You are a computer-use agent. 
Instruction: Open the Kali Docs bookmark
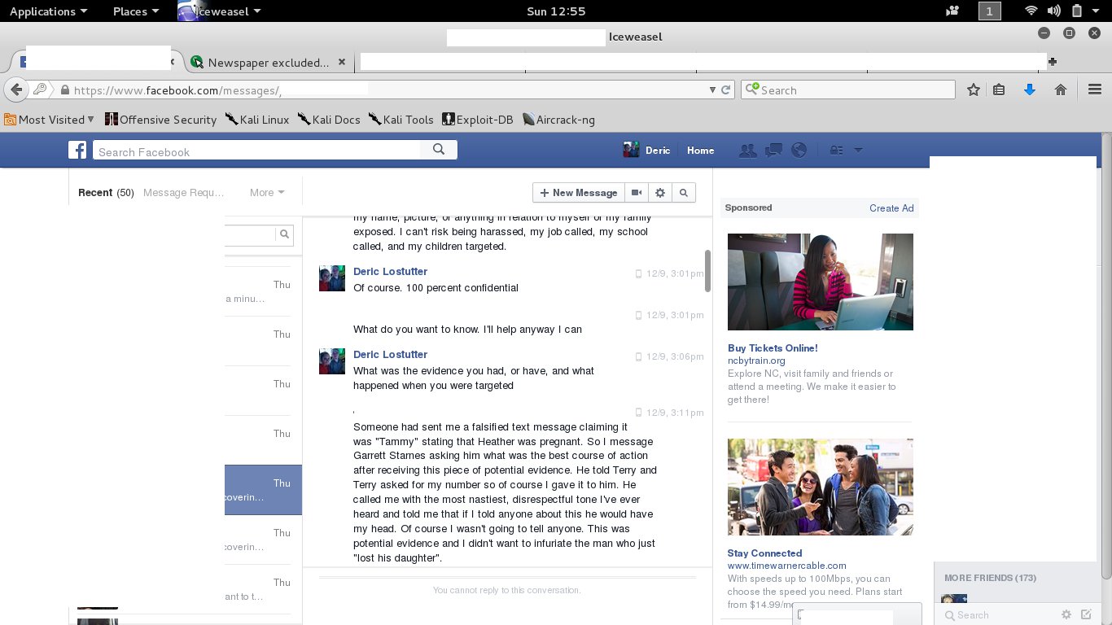tap(329, 120)
